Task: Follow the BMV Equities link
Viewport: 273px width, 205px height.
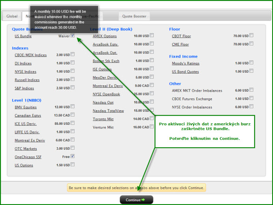Action: pos(26,107)
